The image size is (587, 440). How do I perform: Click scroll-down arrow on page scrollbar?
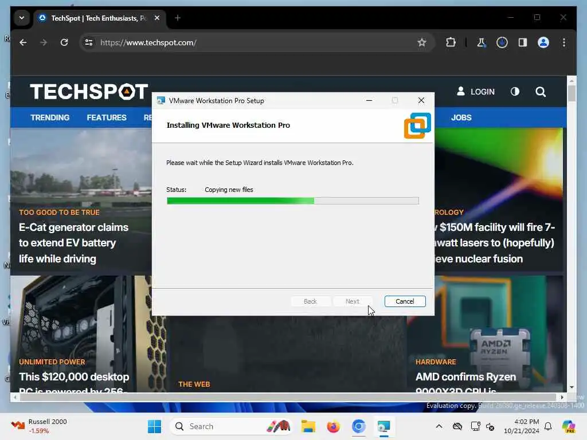(x=572, y=388)
